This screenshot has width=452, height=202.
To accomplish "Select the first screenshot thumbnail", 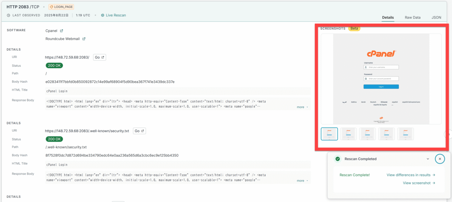I will pos(329,134).
